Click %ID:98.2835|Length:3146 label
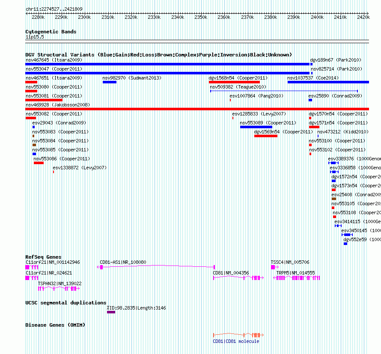This screenshot has height=354, width=381. pos(136,308)
